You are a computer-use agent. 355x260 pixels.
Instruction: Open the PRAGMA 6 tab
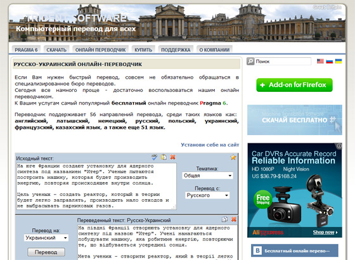[26, 50]
